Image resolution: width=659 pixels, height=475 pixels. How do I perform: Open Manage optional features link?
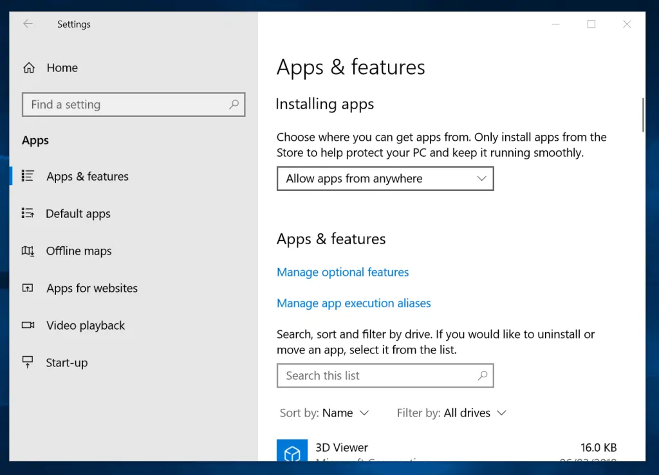pyautogui.click(x=342, y=272)
